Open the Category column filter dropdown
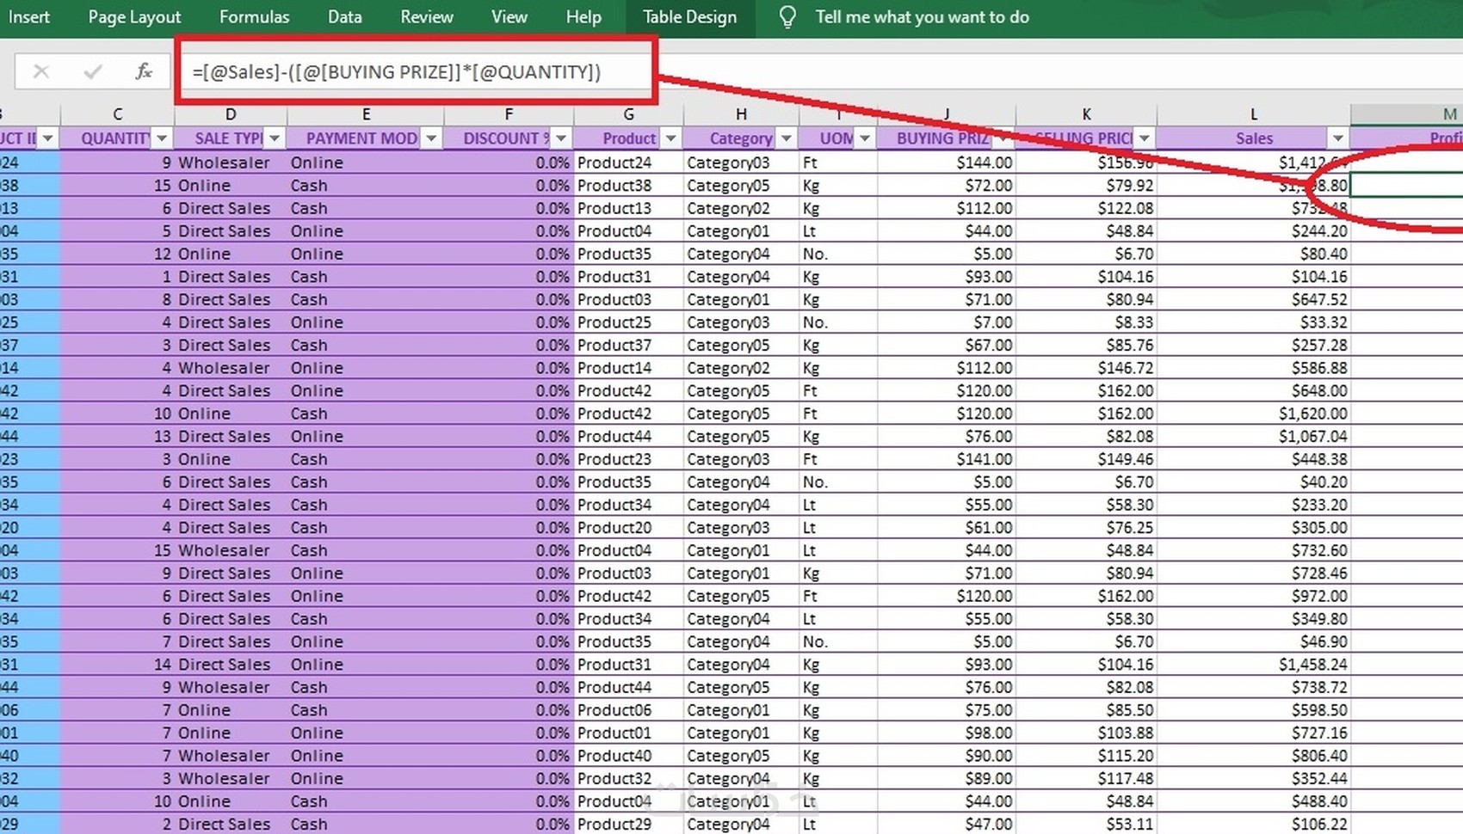This screenshot has width=1463, height=834. 786,138
